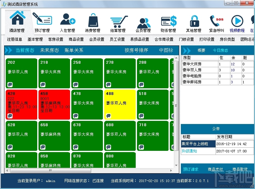
Task: Click the horizontal scrollbar left arrow
Action: 7,170
